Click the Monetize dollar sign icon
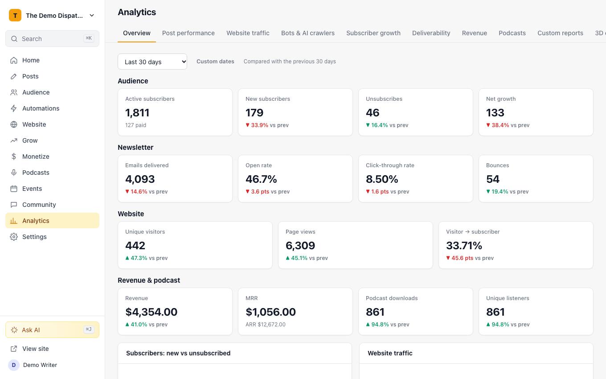Image resolution: width=606 pixels, height=379 pixels. (x=14, y=157)
